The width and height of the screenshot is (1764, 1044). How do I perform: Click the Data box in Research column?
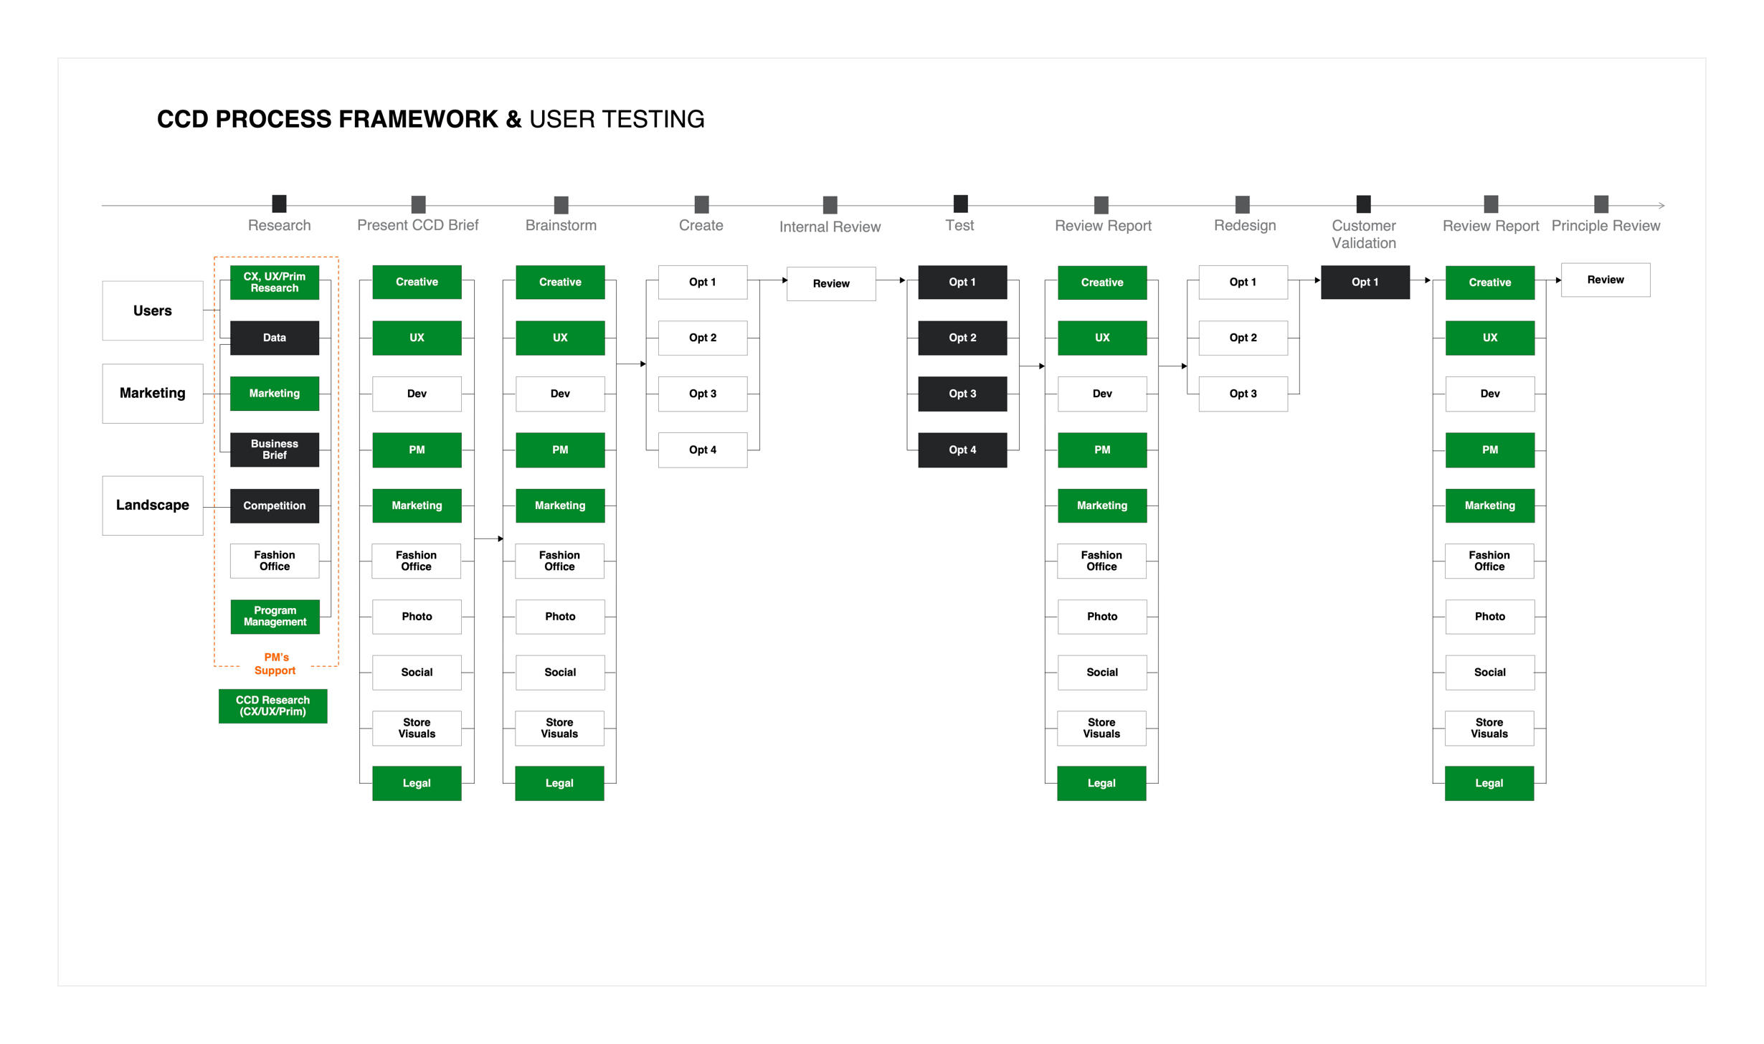[275, 338]
